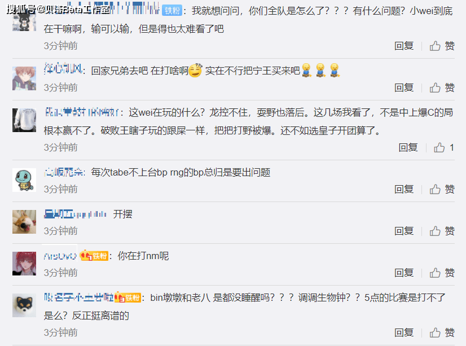The image size is (466, 346).
Task: Like the bin墩墩和老八 comment
Action: point(442,332)
